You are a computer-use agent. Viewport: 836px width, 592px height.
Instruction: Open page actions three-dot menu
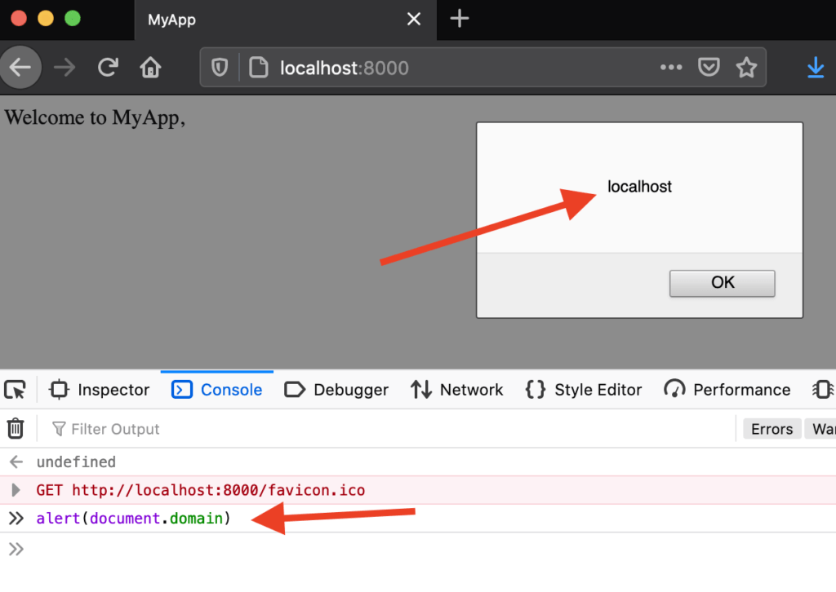click(x=671, y=68)
